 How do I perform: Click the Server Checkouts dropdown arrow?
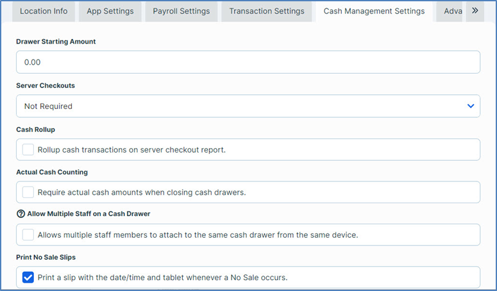pyautogui.click(x=471, y=106)
